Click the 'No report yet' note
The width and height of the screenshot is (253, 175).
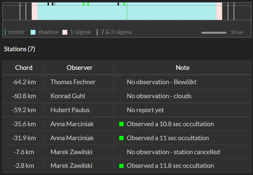pyautogui.click(x=145, y=110)
